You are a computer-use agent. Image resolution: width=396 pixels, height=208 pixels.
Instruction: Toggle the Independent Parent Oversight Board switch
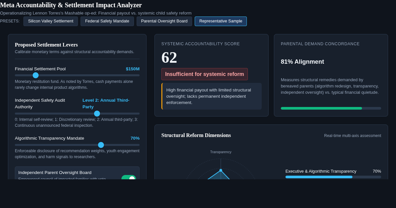point(129,178)
